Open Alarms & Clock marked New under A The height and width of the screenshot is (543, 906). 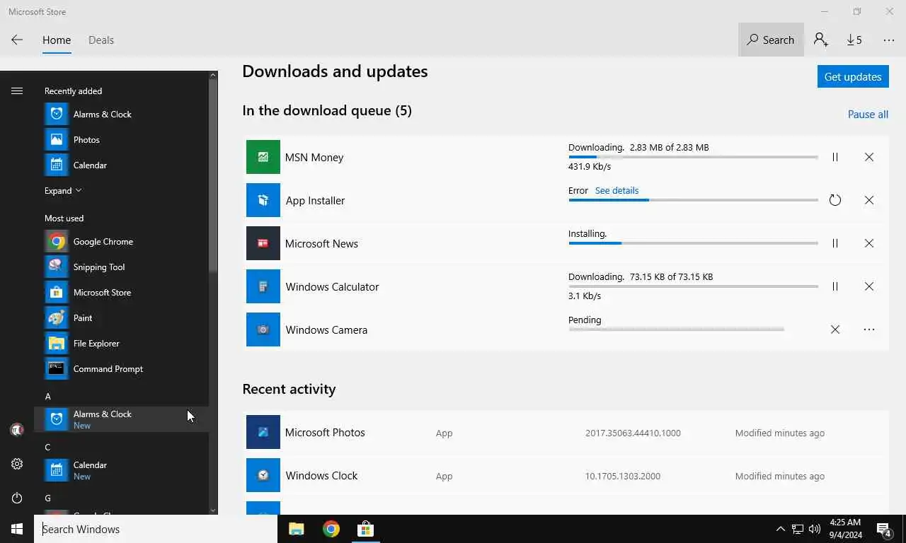point(121,419)
